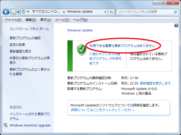Expand the hidden breadcrumb chevron in address bar
Screen dimensions: 181x135
[28, 12]
